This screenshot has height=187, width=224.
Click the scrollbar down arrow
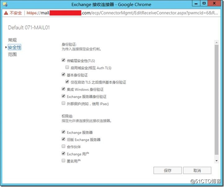point(217,161)
